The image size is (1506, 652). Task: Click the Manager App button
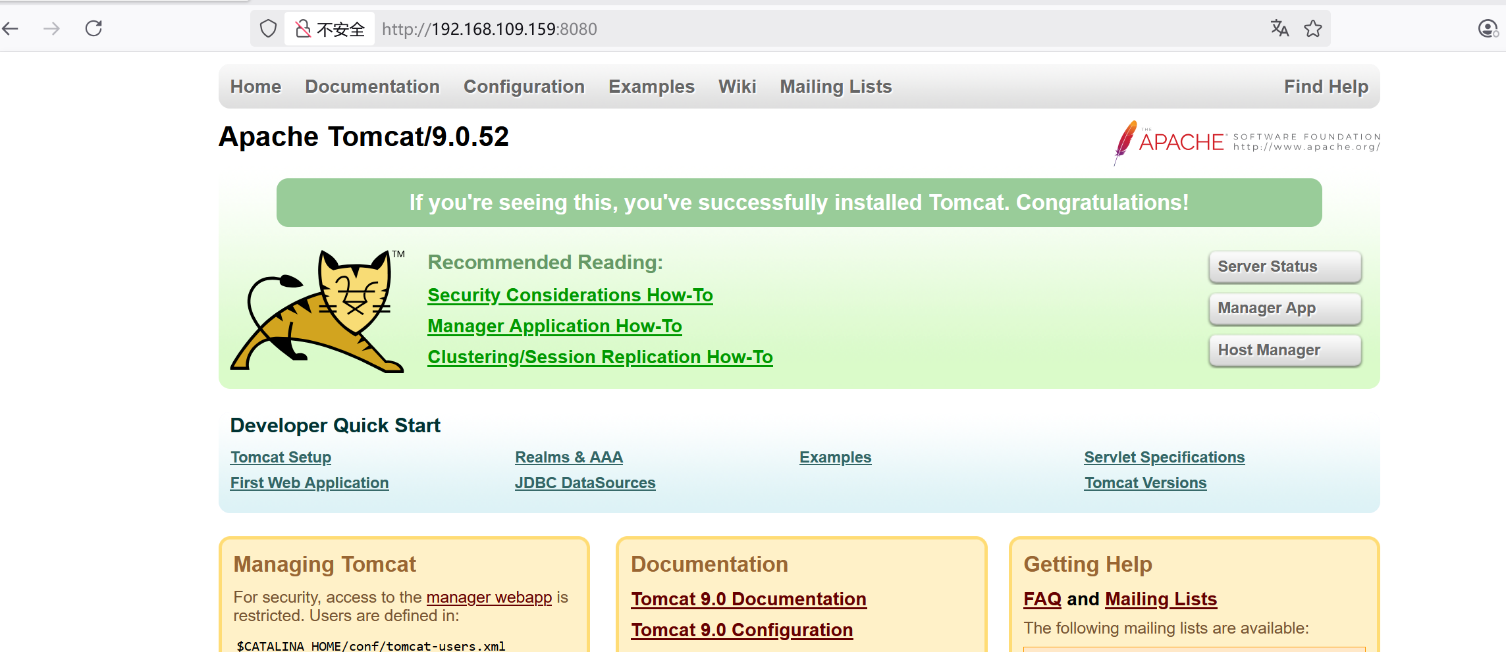pyautogui.click(x=1285, y=308)
